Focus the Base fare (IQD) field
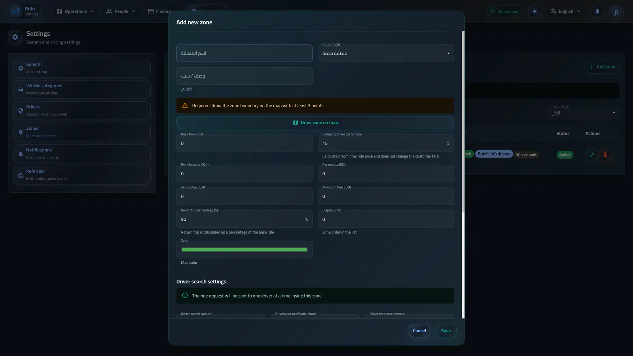This screenshot has width=633, height=356. tap(244, 143)
